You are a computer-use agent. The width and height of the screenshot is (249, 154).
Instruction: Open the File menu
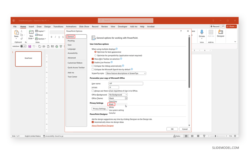[15, 27]
